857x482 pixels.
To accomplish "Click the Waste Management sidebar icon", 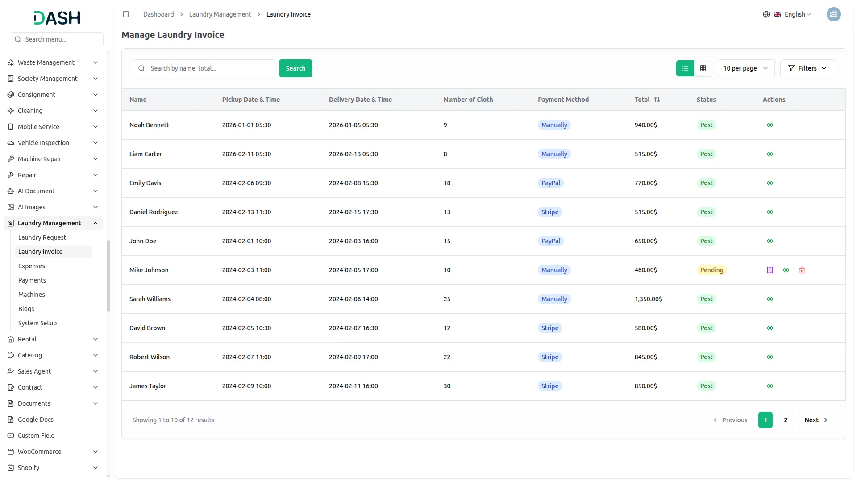I will pos(10,62).
